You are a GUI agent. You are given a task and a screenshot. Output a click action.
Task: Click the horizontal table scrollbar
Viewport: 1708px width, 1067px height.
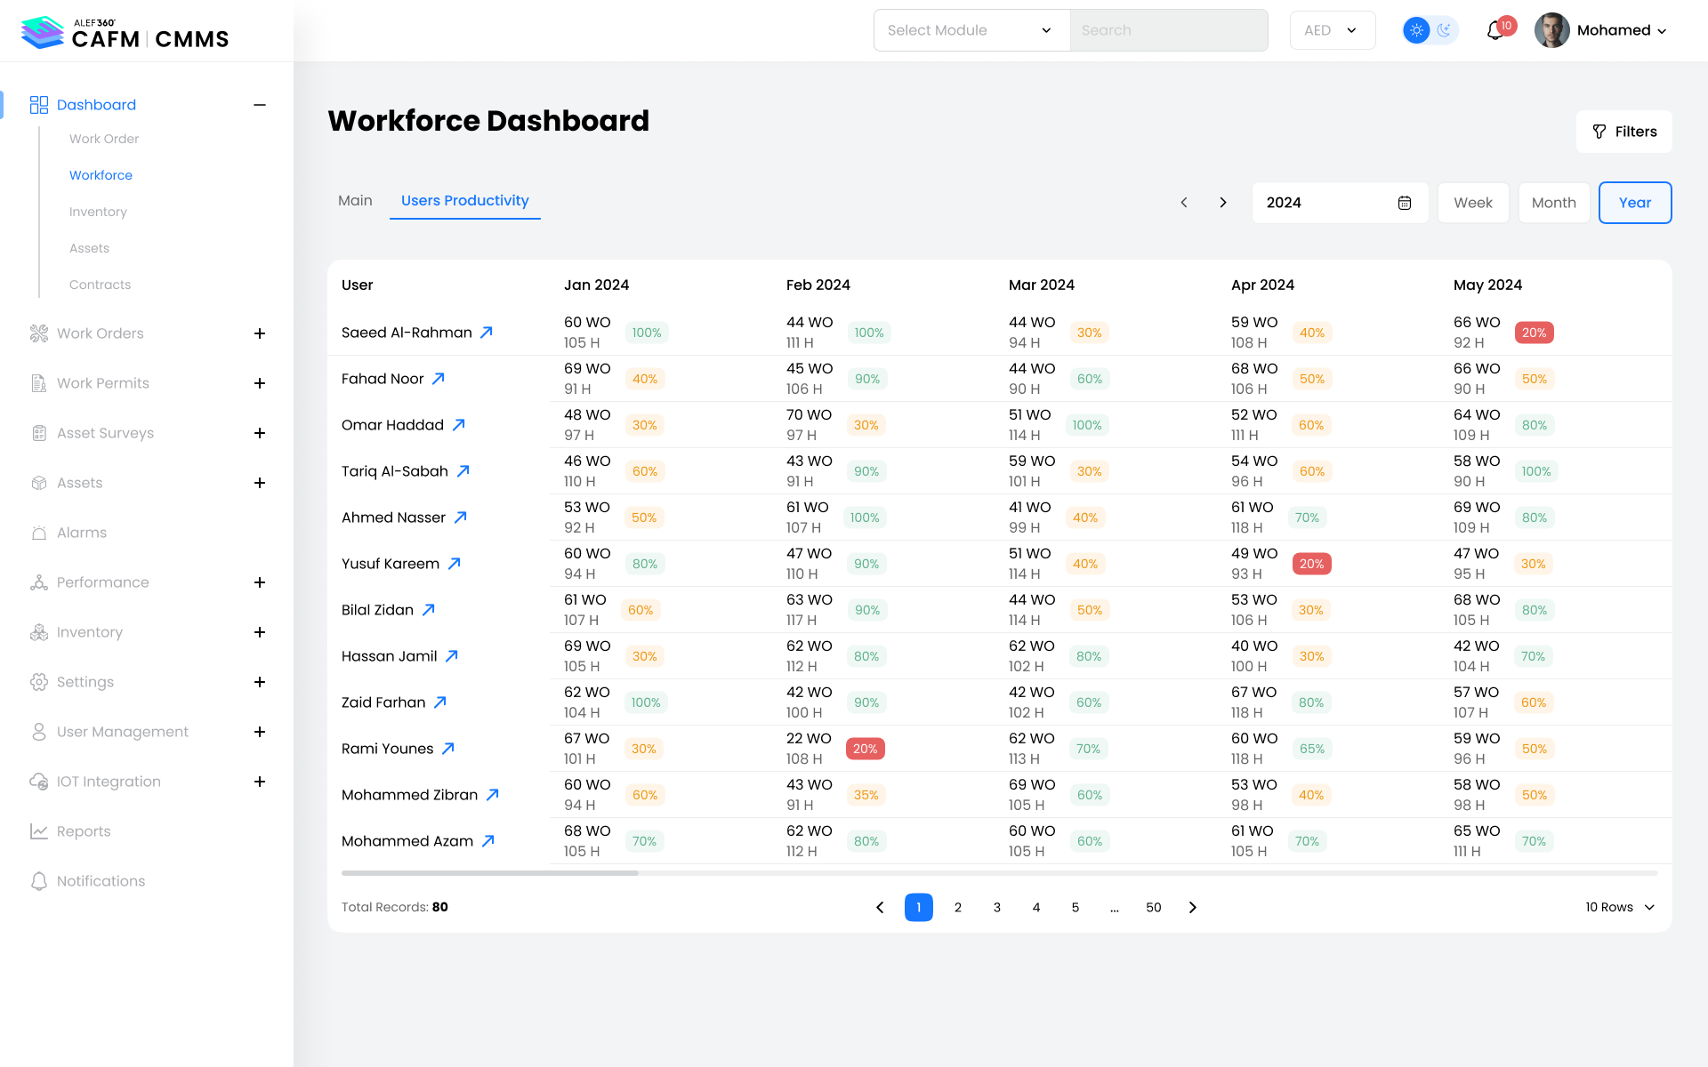click(489, 873)
